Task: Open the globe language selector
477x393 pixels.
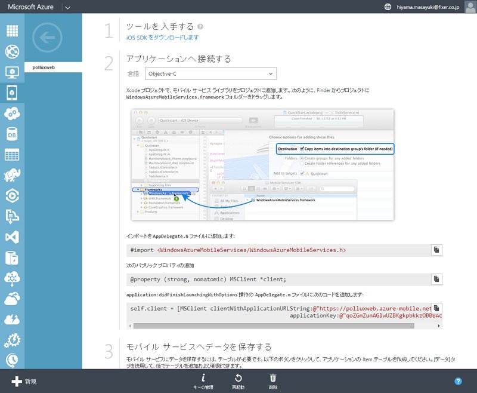Action: [388, 7]
